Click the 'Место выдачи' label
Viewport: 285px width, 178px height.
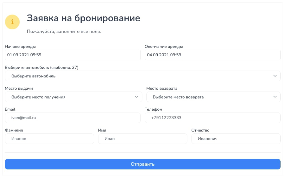coord(19,88)
